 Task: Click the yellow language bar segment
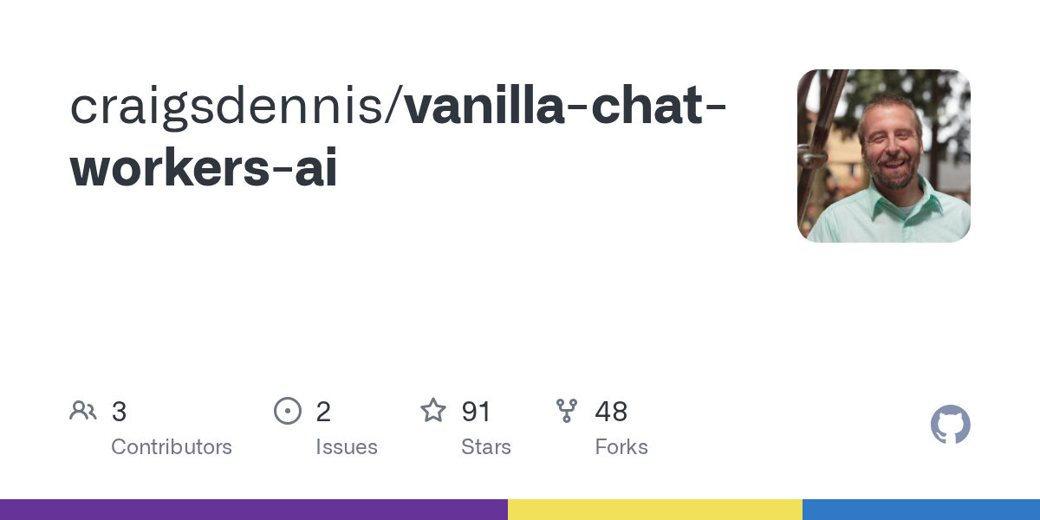pos(654,510)
